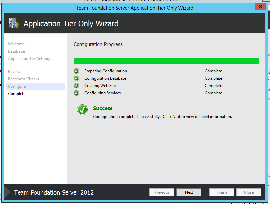Viewport: 270px width, 204px height.
Task: Click the 'Team Foundation Server 2012' footer text
Action: tap(54, 192)
